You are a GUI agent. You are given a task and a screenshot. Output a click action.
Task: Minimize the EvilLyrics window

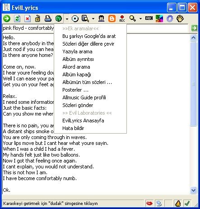click(172, 7)
